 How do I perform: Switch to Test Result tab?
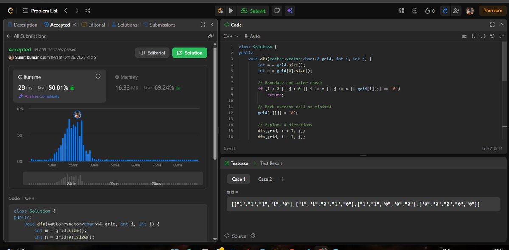(268, 163)
